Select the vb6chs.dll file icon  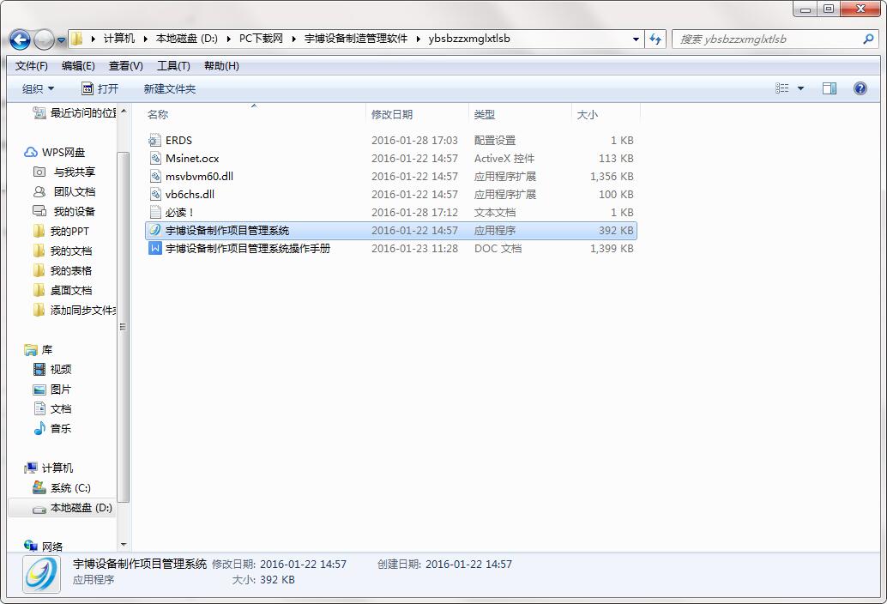[x=155, y=195]
